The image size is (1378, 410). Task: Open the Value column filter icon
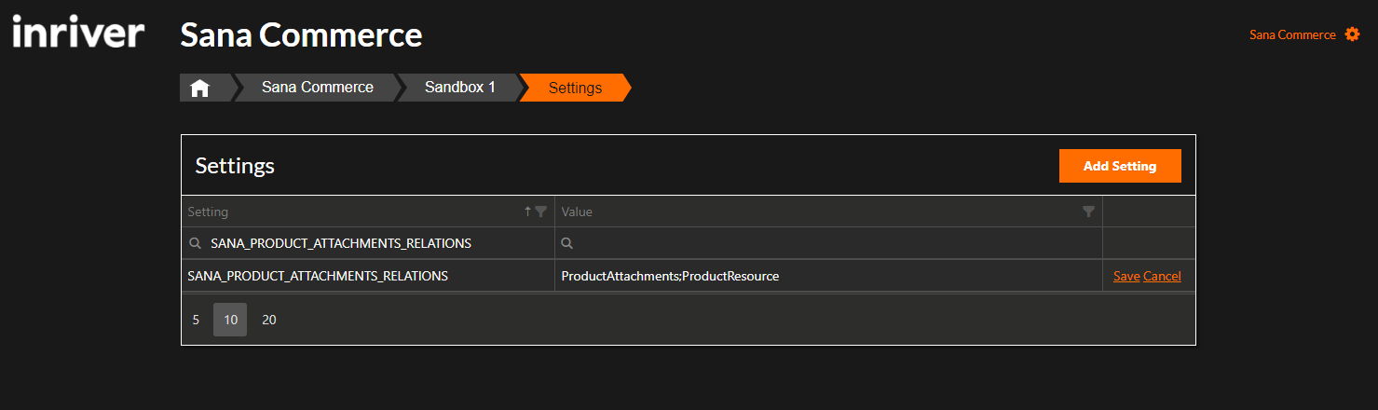(x=1088, y=212)
